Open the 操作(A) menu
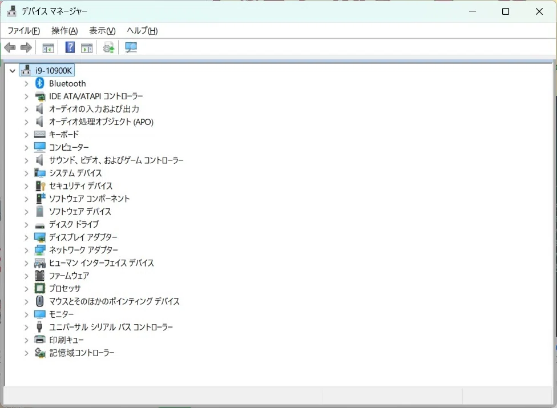The width and height of the screenshot is (557, 408). 64,31
